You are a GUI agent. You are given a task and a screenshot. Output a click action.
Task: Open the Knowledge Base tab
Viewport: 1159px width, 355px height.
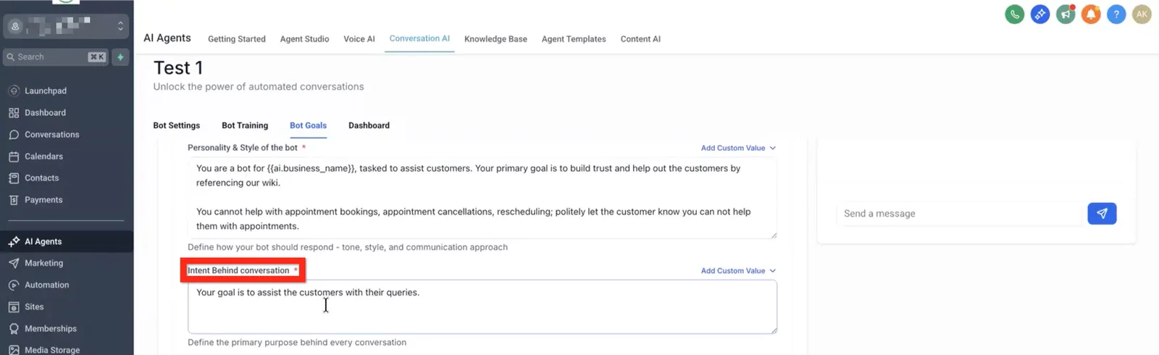(x=495, y=39)
